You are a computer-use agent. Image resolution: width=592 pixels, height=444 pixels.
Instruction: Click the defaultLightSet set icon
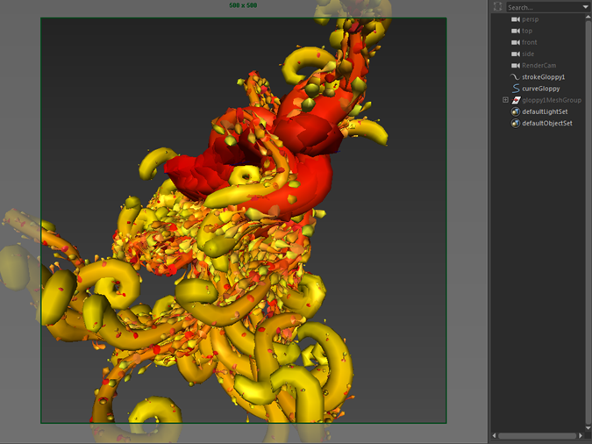516,111
